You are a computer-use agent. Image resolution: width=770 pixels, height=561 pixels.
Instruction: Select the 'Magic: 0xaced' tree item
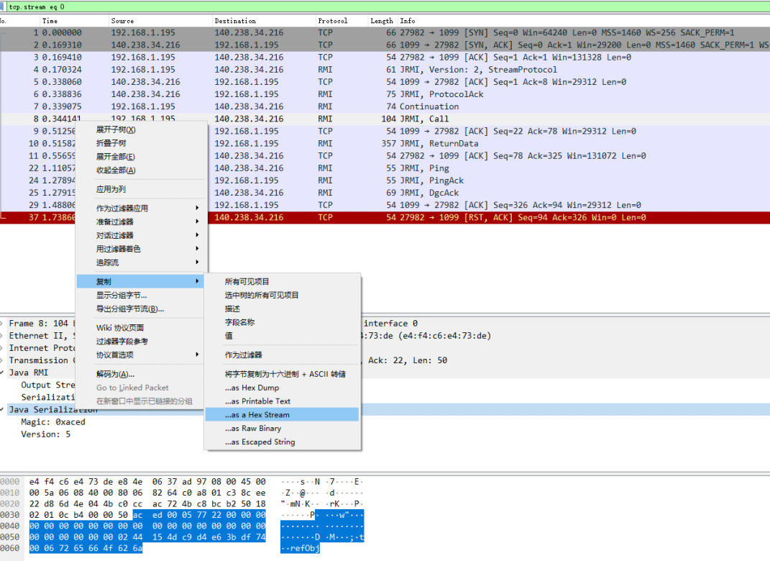[52, 422]
